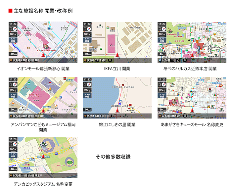Click the HARD OFF ECOスタジアム 3D icon

tap(69, 162)
